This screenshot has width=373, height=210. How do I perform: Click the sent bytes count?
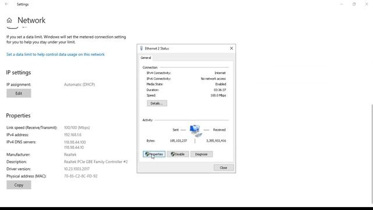(178, 141)
